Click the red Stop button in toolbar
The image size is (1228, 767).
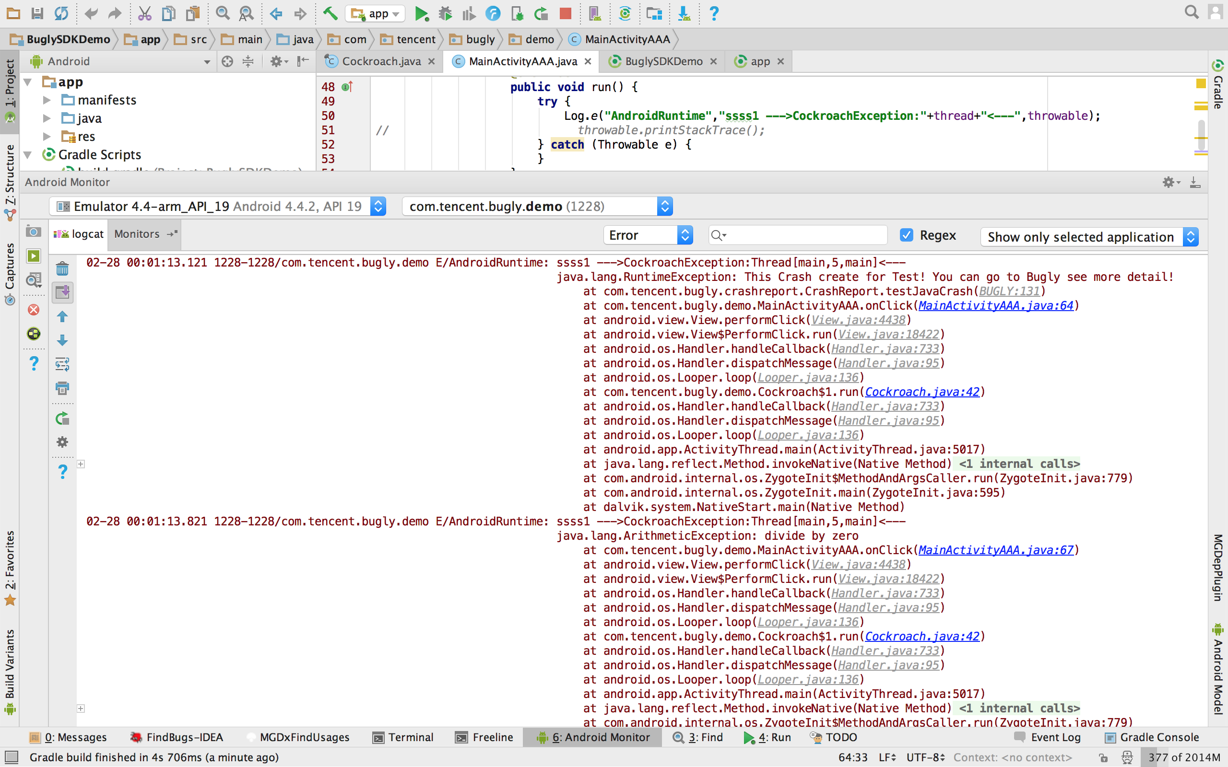pos(565,14)
